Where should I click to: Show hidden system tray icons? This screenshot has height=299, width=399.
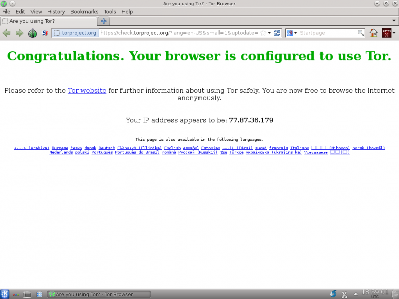356,294
